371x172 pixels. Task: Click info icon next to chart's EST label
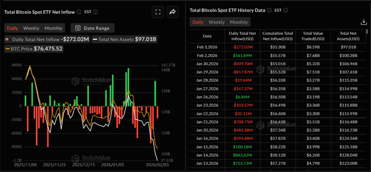96,12
